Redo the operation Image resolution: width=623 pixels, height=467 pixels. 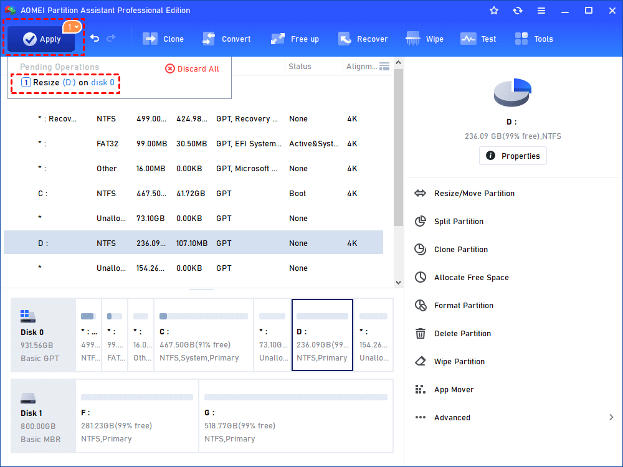112,38
